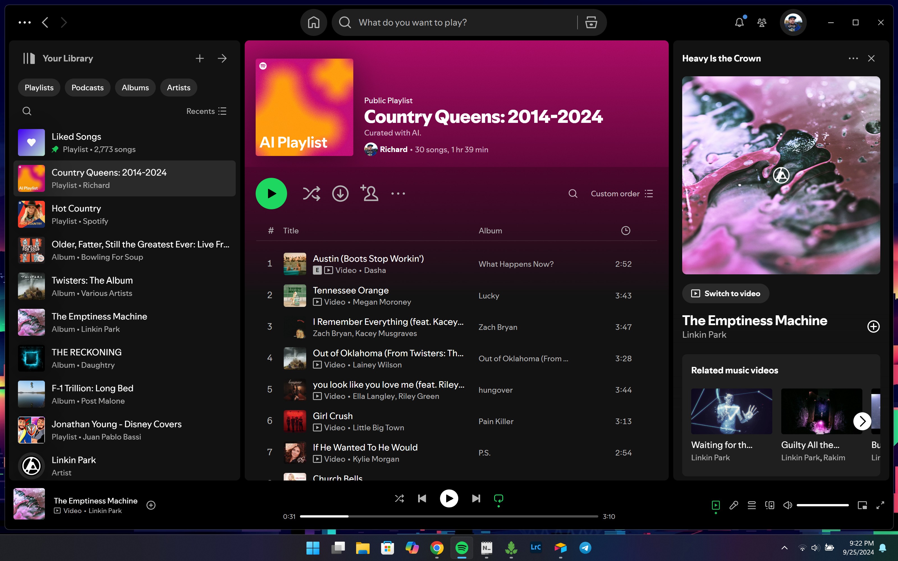Filter library by Podcasts
The height and width of the screenshot is (561, 898).
click(x=88, y=88)
